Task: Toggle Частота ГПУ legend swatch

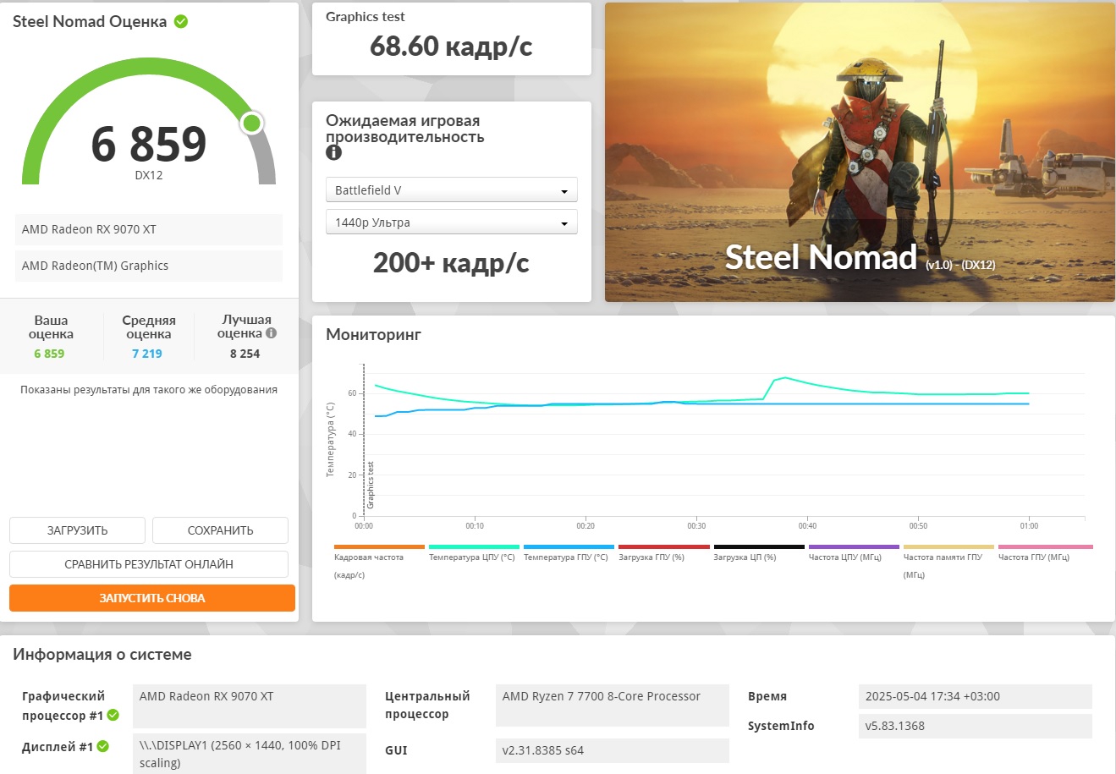Action: (1045, 547)
